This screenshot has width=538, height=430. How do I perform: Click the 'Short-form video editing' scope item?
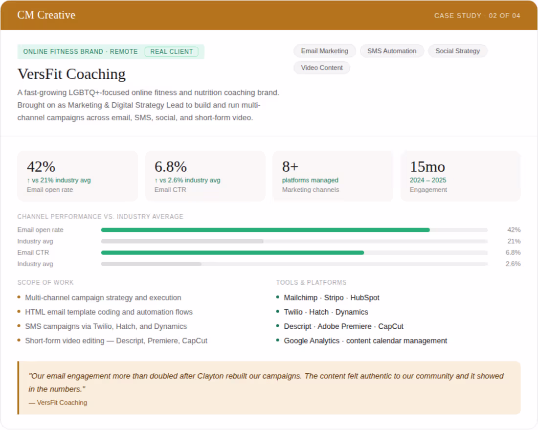[116, 341]
